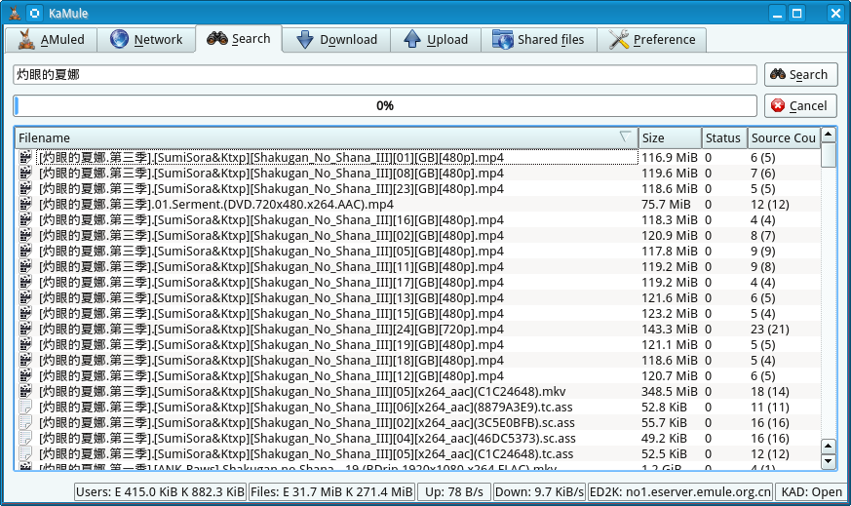Select the [05] C1C24648 .mkv filename
This screenshot has height=506, width=851.
click(302, 392)
